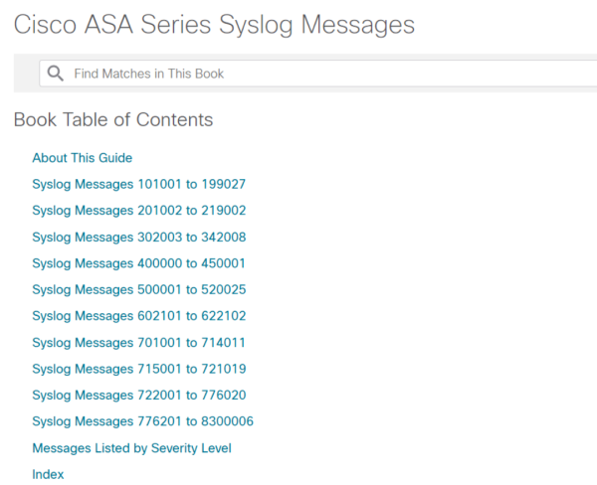Image resolution: width=597 pixels, height=485 pixels.
Task: Open Syslog Messages 400000 to 450001
Action: 138,263
